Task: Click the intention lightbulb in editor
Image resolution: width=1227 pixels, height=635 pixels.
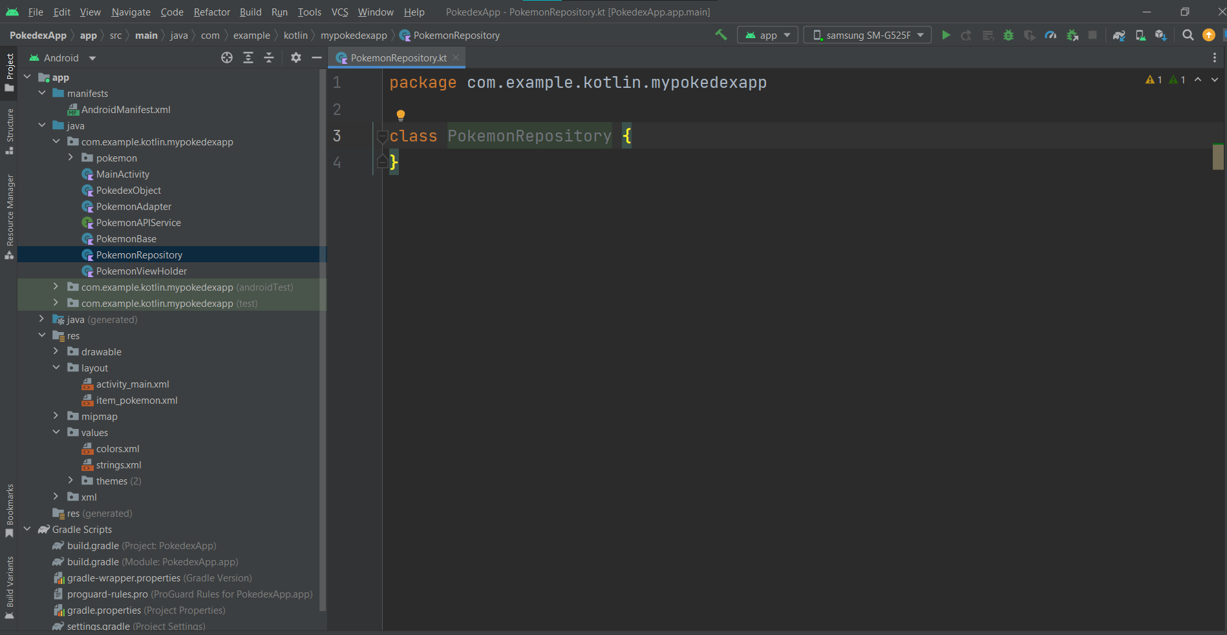Action: click(401, 116)
